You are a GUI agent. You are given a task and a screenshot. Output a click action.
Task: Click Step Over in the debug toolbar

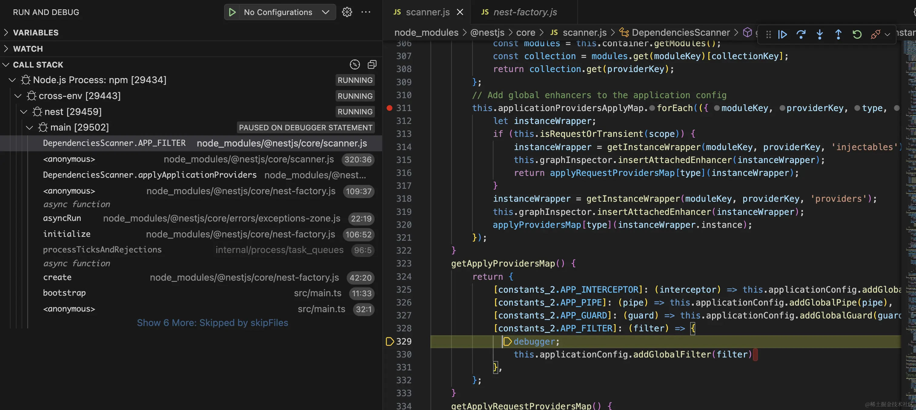pyautogui.click(x=801, y=34)
